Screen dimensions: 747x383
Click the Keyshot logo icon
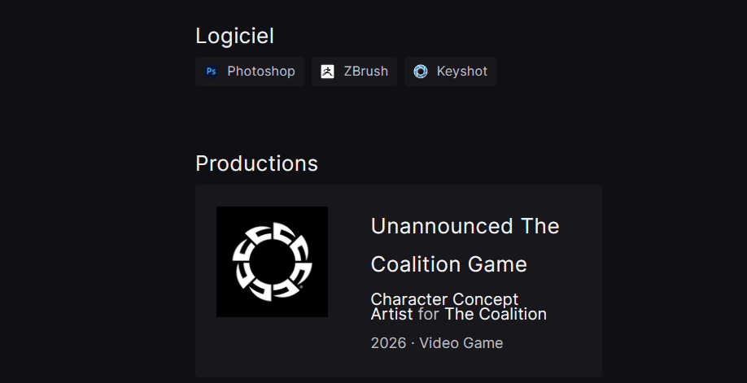[x=420, y=72]
